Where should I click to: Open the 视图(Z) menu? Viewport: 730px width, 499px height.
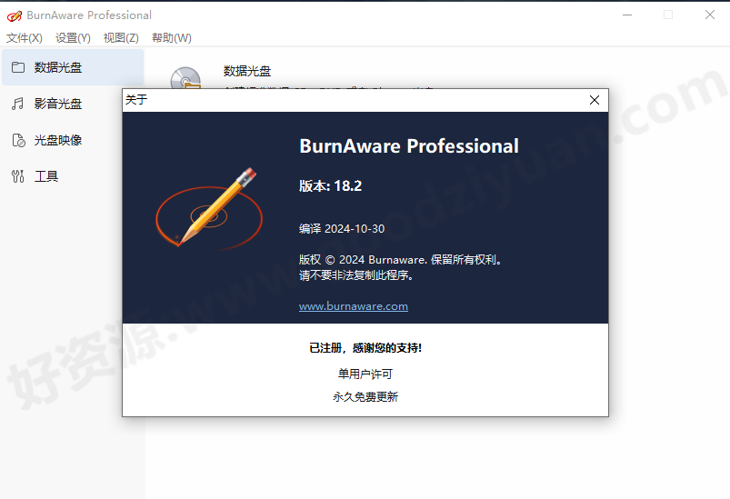click(x=121, y=37)
